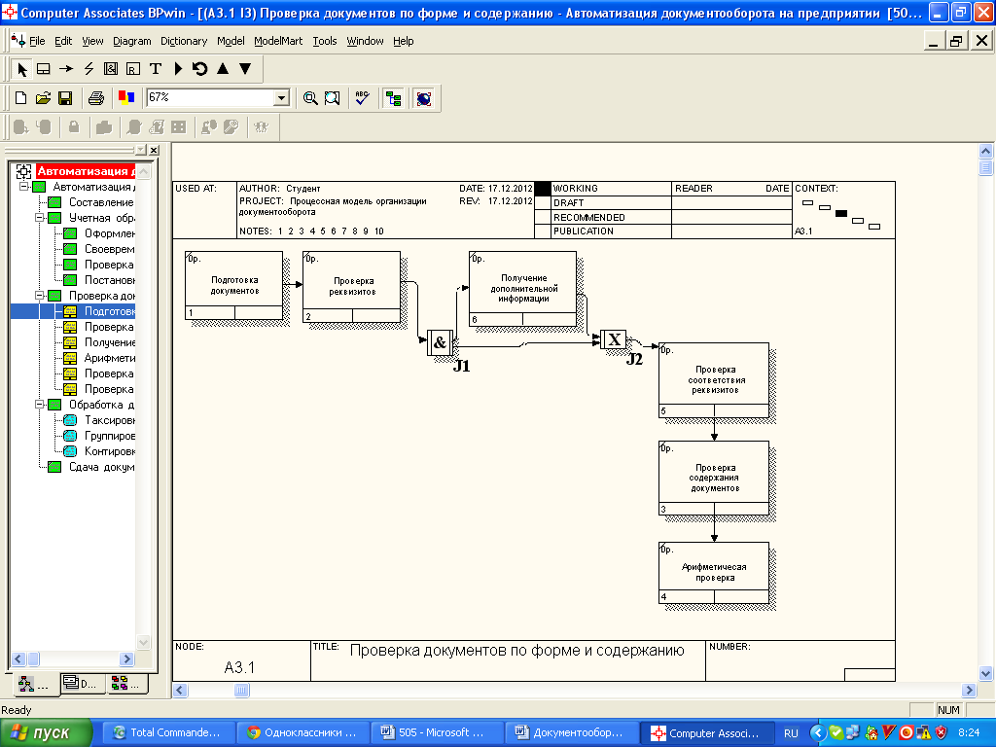Open the Edit menu

point(63,41)
